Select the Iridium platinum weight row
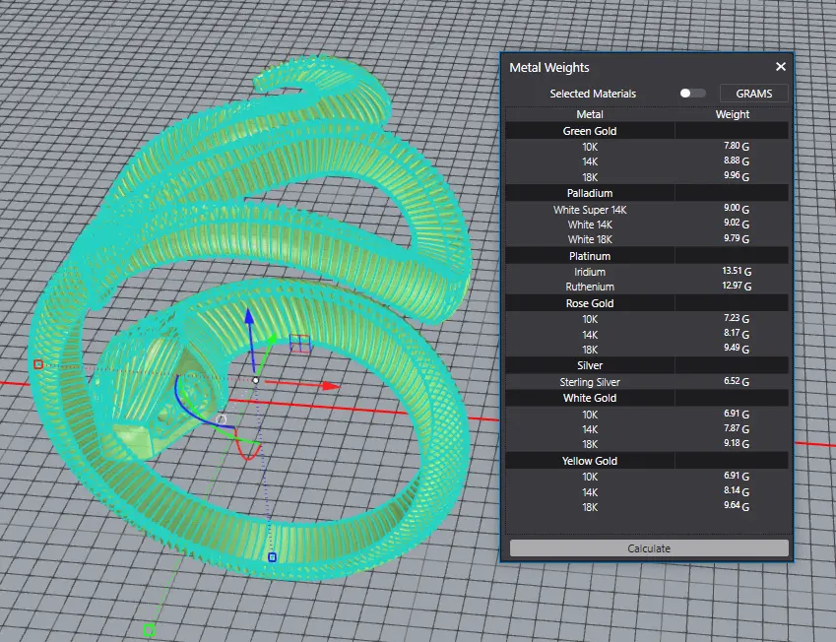The height and width of the screenshot is (642, 836). [x=590, y=272]
